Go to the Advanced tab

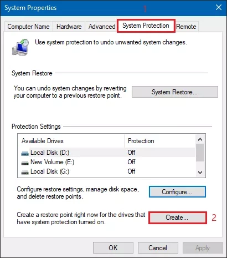pyautogui.click(x=102, y=27)
